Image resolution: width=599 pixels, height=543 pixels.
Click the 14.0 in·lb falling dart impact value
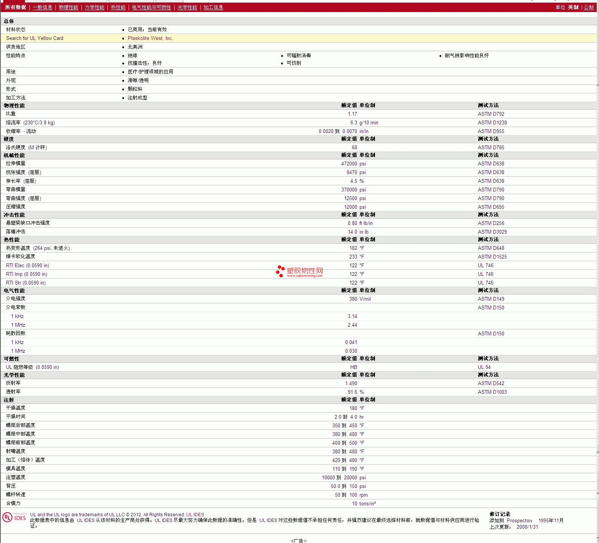[358, 232]
